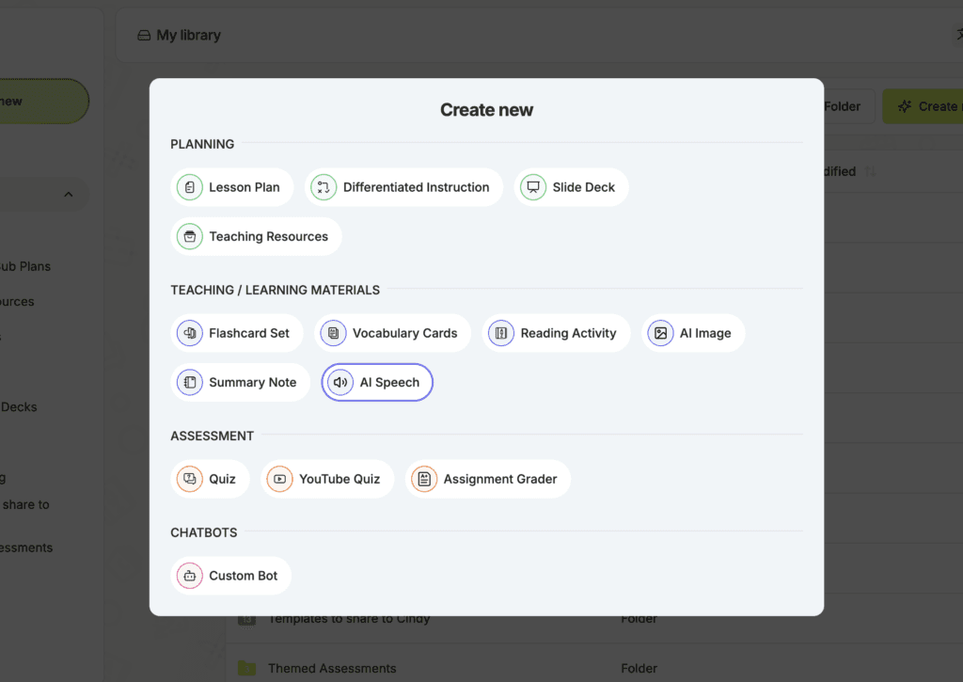Open Assignment Grader label
This screenshot has width=963, height=682.
coord(500,479)
